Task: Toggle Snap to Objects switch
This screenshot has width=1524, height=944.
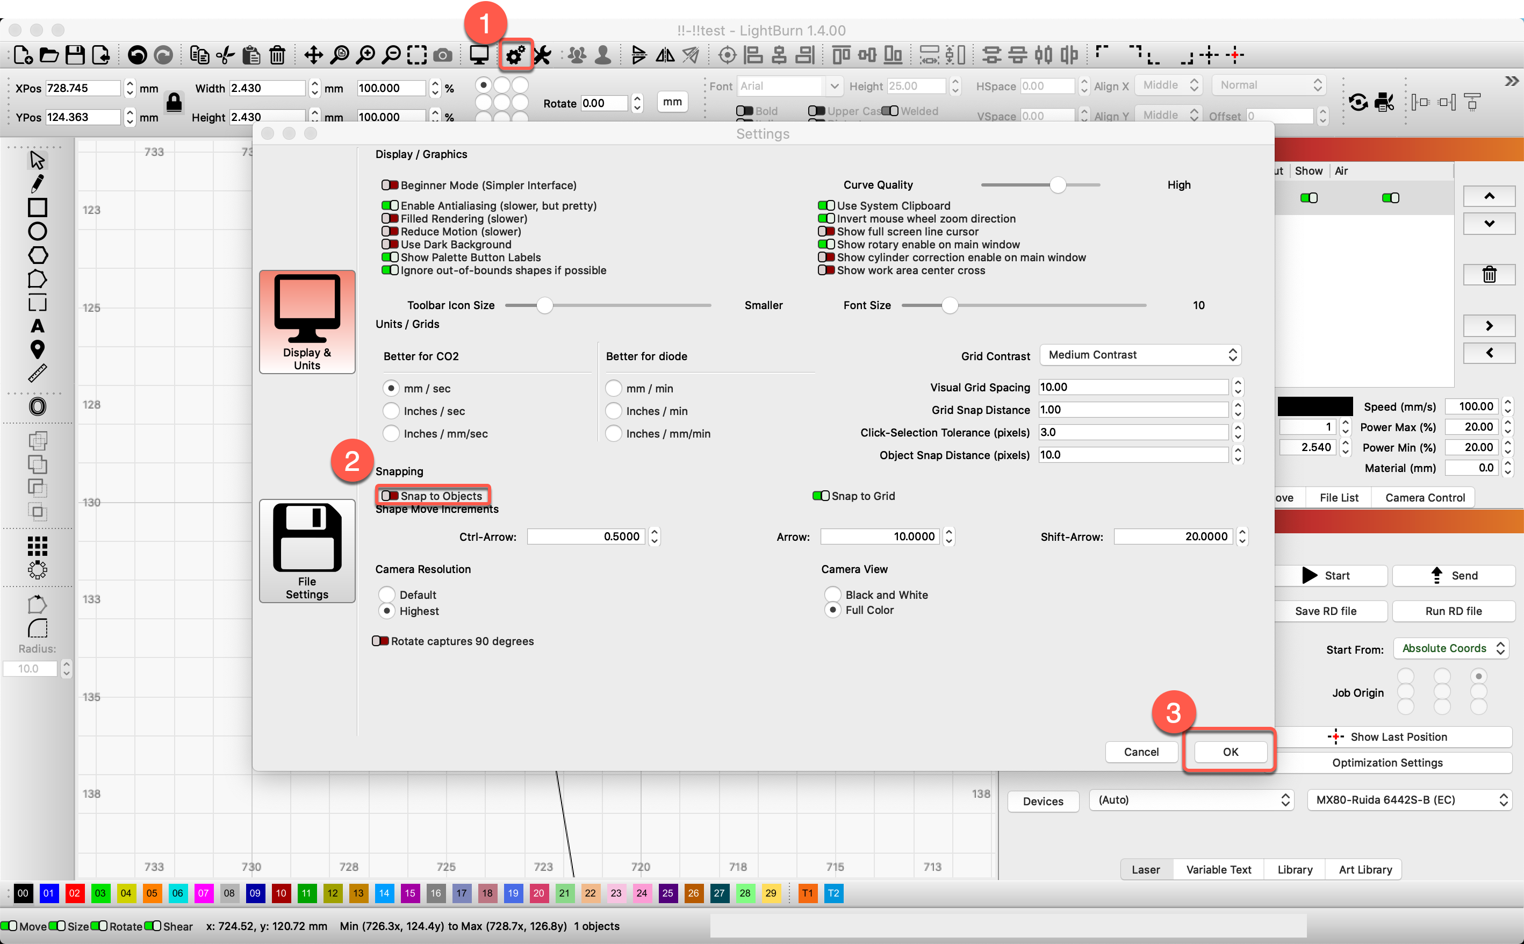Action: (x=390, y=496)
